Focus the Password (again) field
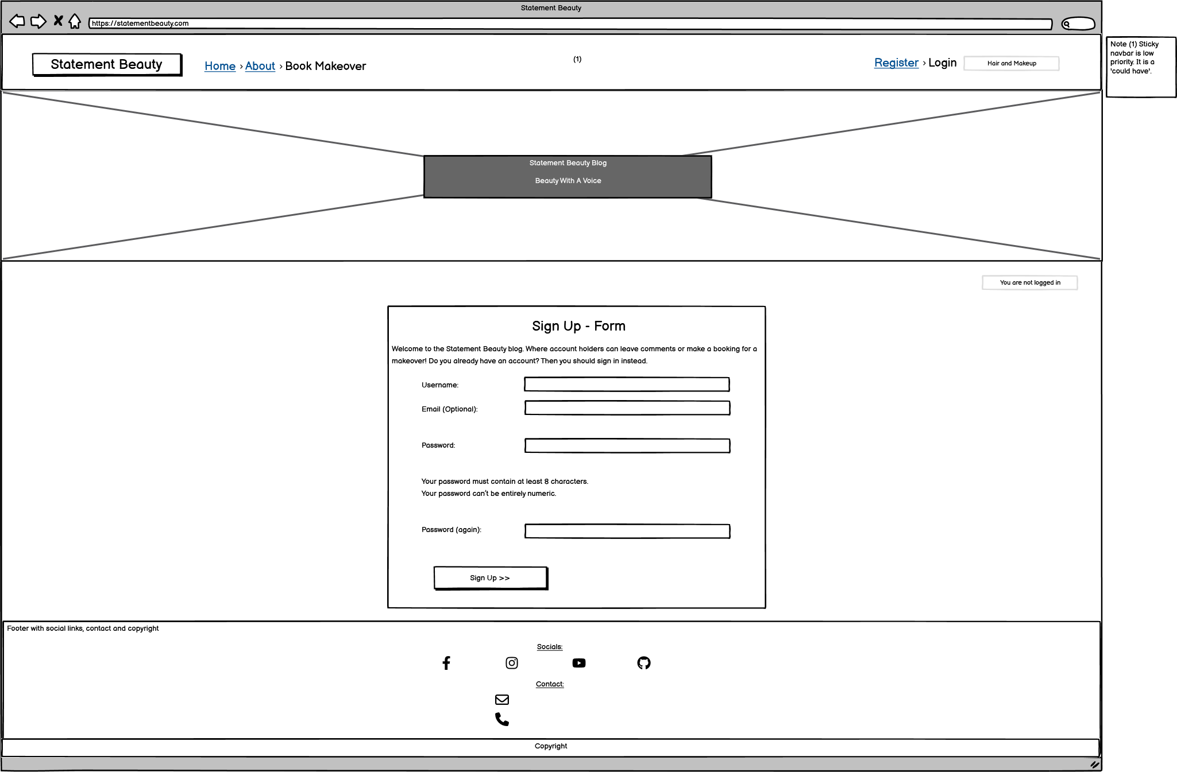Image resolution: width=1177 pixels, height=772 pixels. point(627,531)
